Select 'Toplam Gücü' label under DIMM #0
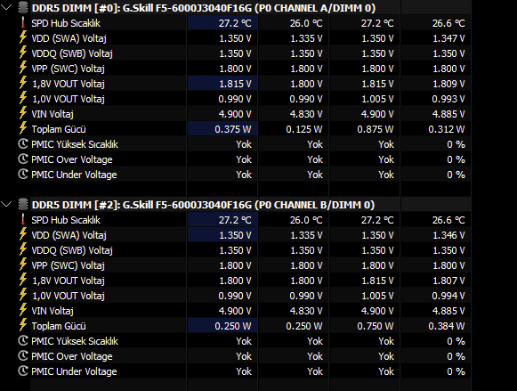Viewport: 517px width, 391px height. 59,129
